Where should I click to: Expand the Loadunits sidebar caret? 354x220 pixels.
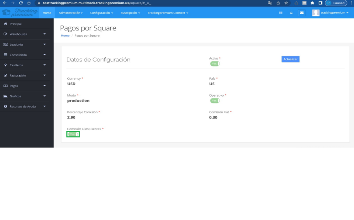click(45, 45)
